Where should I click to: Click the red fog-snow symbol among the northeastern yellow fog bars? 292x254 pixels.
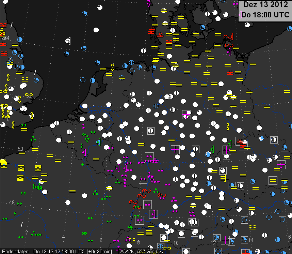pos(230,73)
